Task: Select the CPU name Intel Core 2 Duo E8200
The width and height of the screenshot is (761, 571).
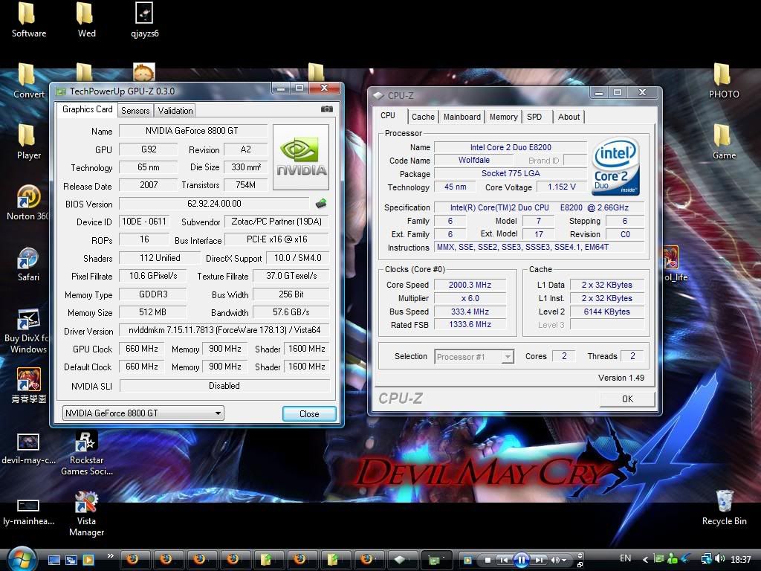Action: point(510,147)
